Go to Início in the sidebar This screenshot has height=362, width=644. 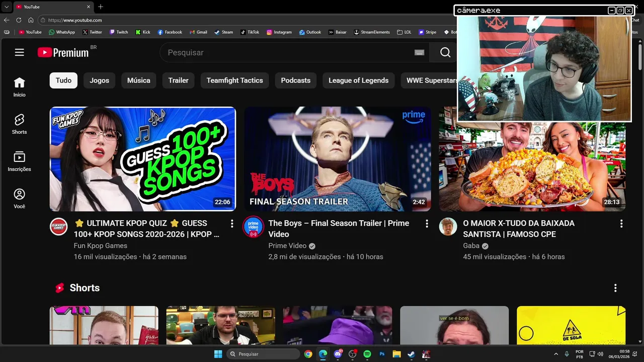click(19, 87)
